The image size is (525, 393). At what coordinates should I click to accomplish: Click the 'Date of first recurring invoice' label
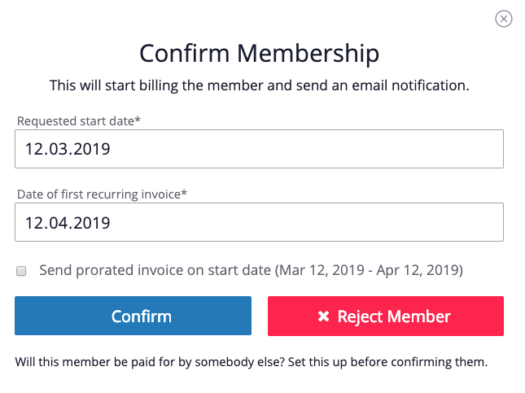point(99,194)
